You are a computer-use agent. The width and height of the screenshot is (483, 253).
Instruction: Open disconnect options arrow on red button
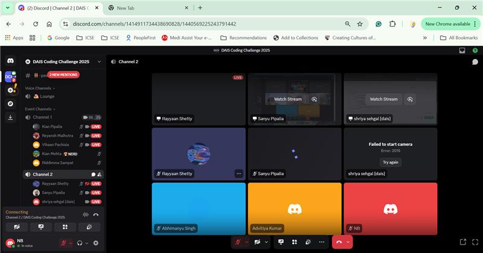tap(348, 242)
